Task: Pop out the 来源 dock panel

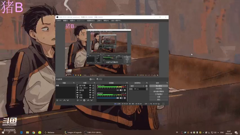Action: (94, 83)
